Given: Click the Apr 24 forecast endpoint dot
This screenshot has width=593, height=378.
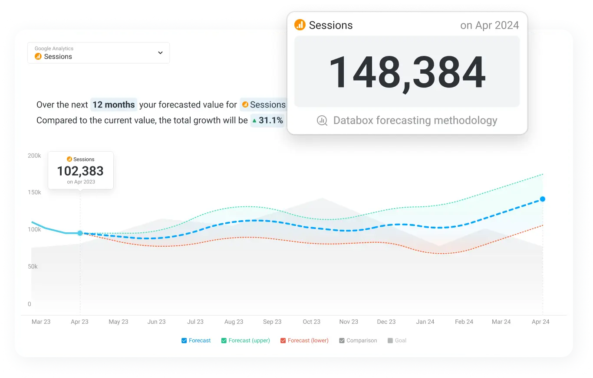Looking at the screenshot, I should pos(543,199).
